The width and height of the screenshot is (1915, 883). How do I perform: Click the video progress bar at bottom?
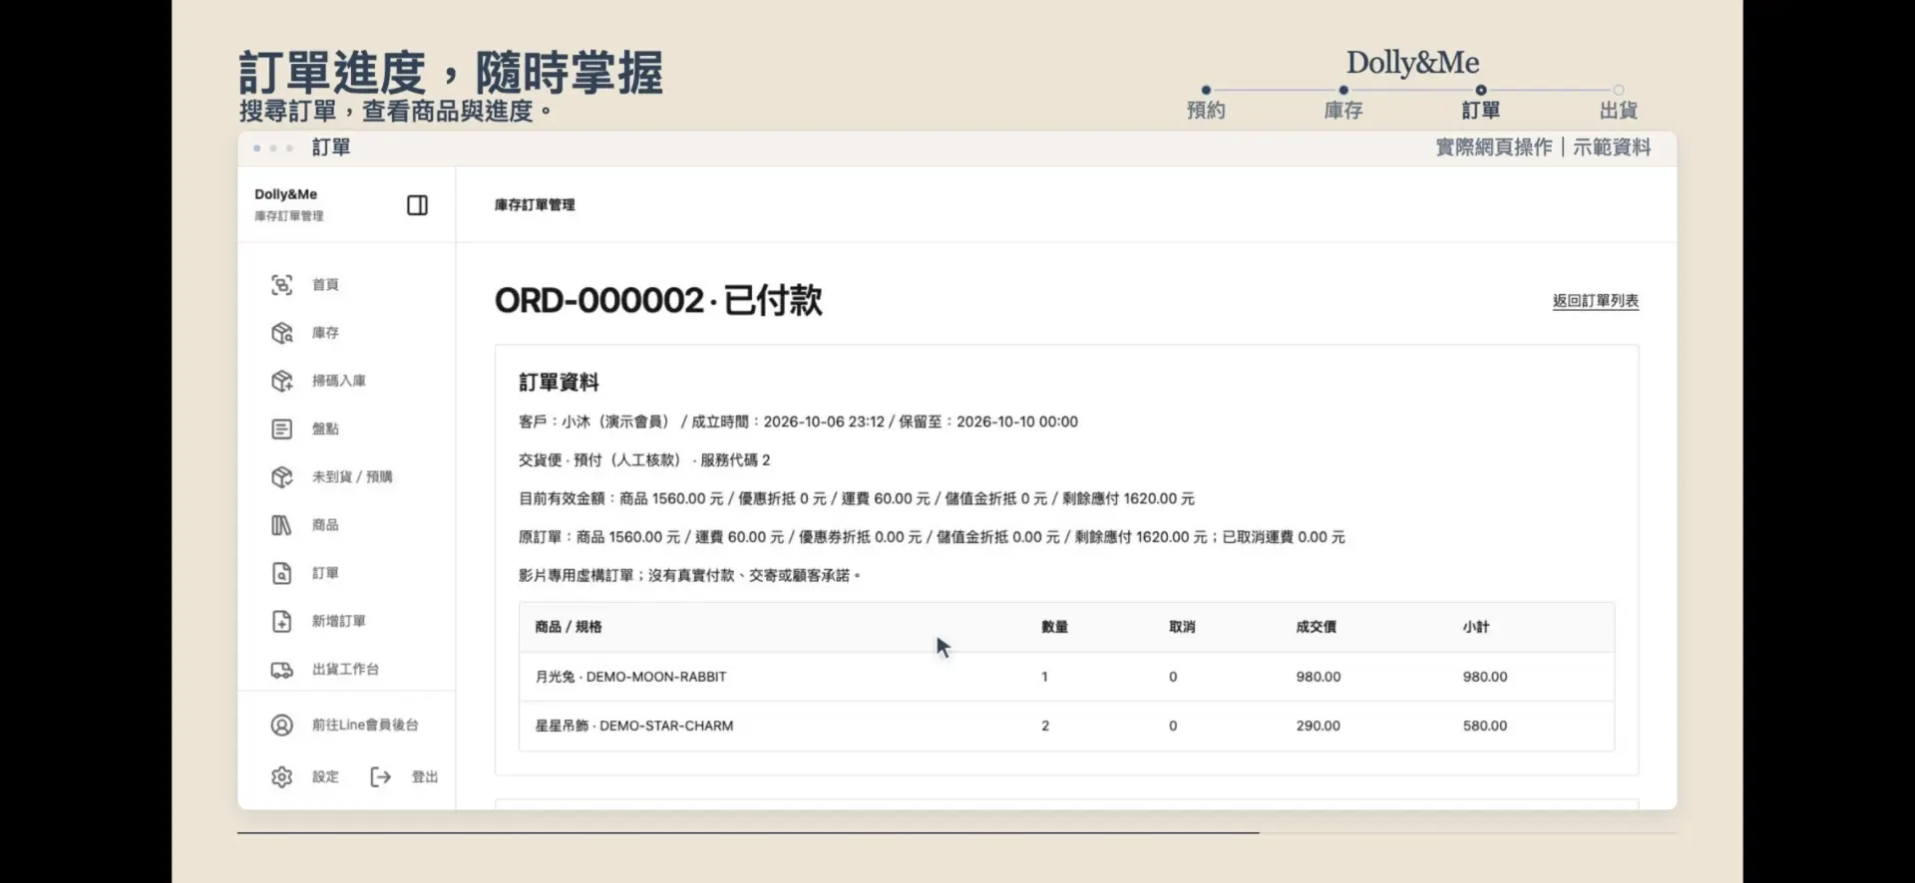pos(957,832)
